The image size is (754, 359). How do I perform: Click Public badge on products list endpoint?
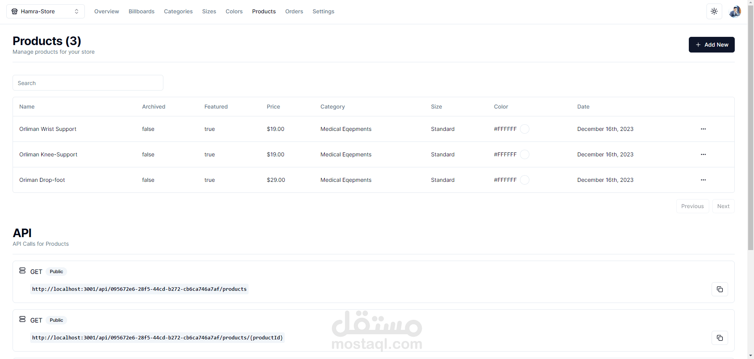[57, 272]
